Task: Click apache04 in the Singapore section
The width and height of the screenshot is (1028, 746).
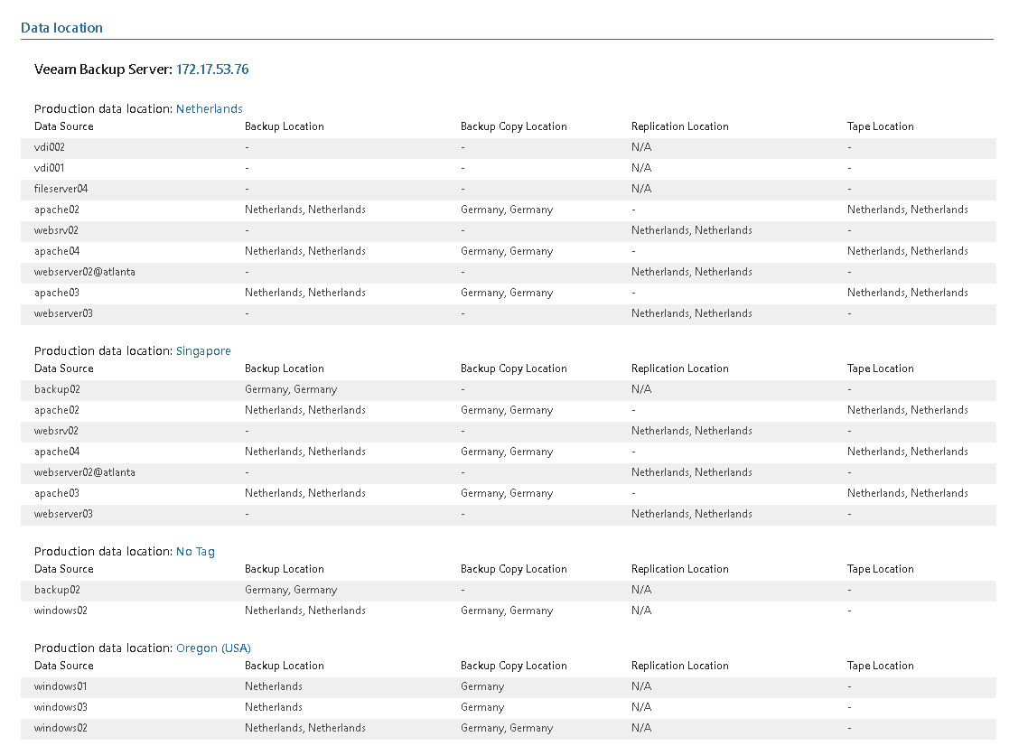Action: [56, 452]
